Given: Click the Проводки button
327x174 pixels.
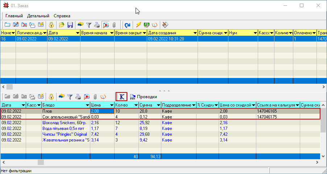Looking at the screenshot, I should tap(144, 97).
